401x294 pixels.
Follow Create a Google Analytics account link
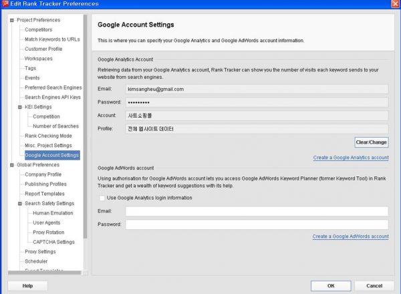coord(351,158)
